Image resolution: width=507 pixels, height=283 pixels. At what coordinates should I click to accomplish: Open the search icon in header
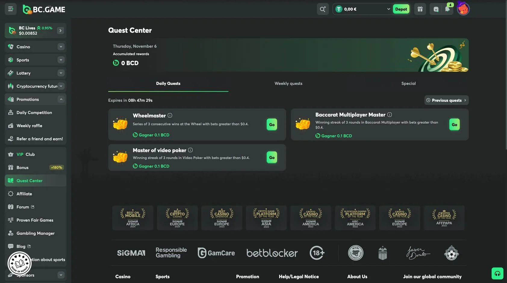pyautogui.click(x=323, y=9)
